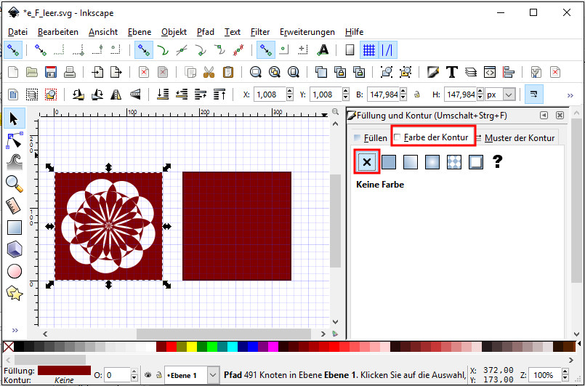Minimize the Fill and Stroke panel
The image size is (585, 386).
coord(544,116)
